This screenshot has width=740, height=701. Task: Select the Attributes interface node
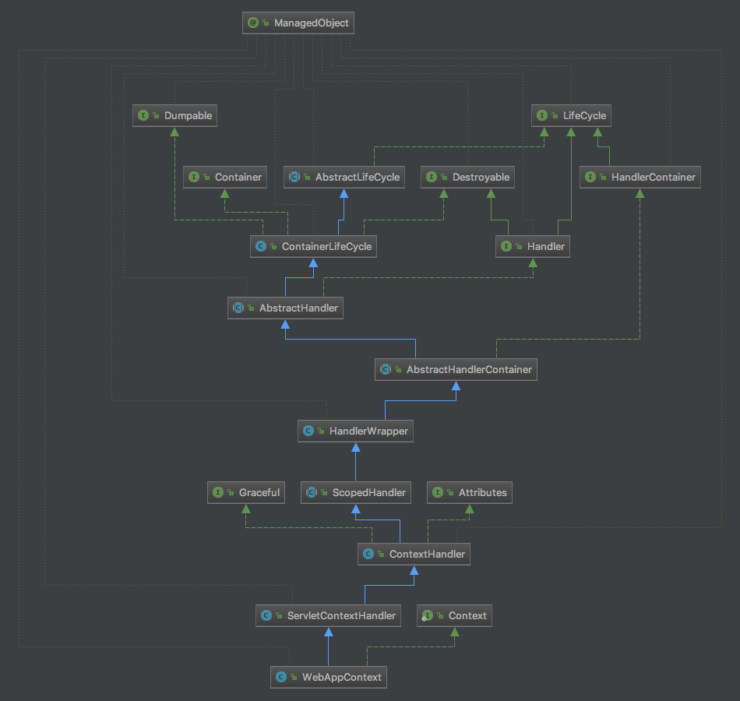tap(470, 492)
